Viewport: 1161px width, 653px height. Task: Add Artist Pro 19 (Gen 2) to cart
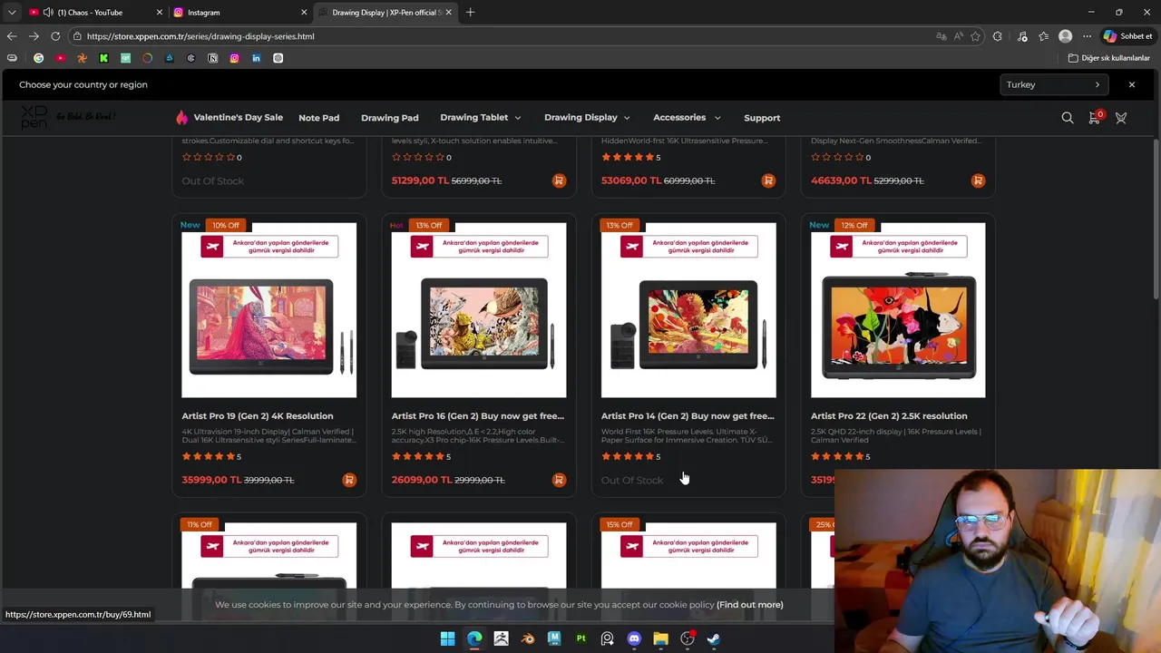pos(349,480)
